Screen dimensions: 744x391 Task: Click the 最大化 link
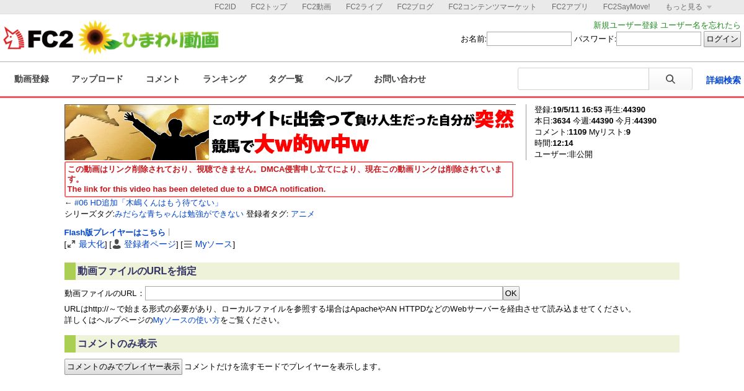pos(92,245)
